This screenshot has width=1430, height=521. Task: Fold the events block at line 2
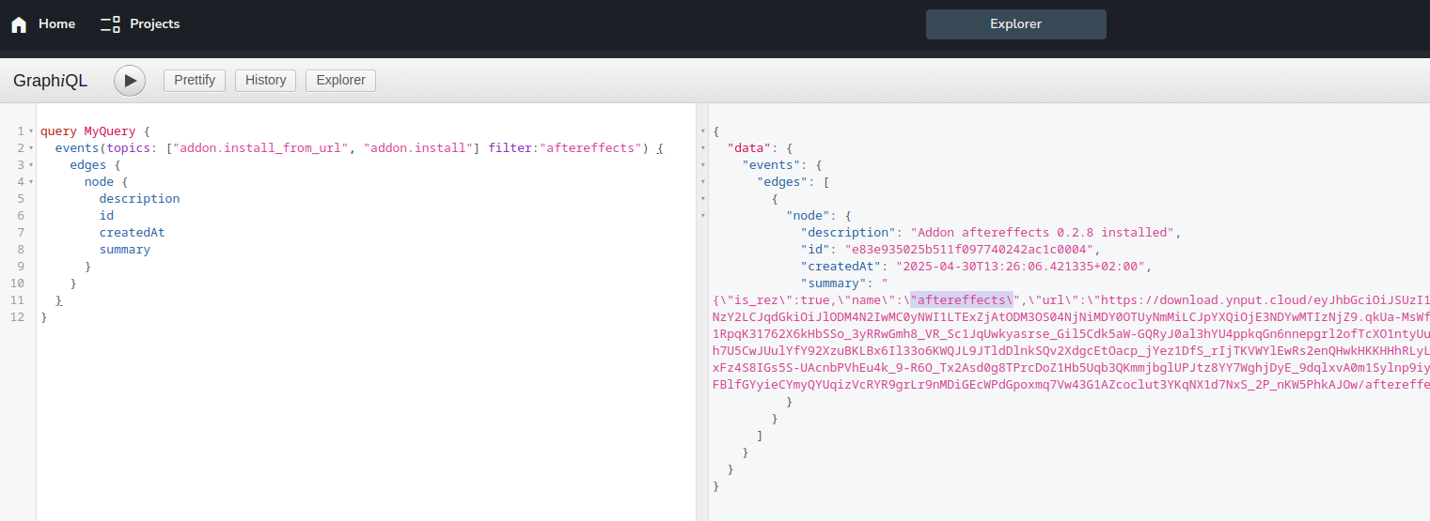click(x=31, y=148)
